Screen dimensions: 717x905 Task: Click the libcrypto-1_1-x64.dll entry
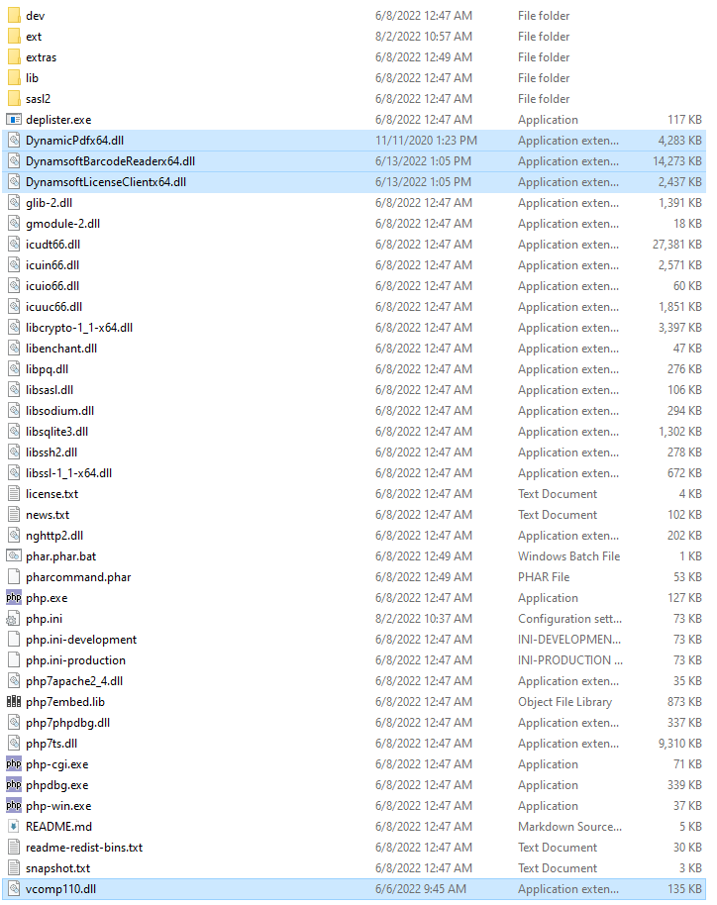[79, 328]
